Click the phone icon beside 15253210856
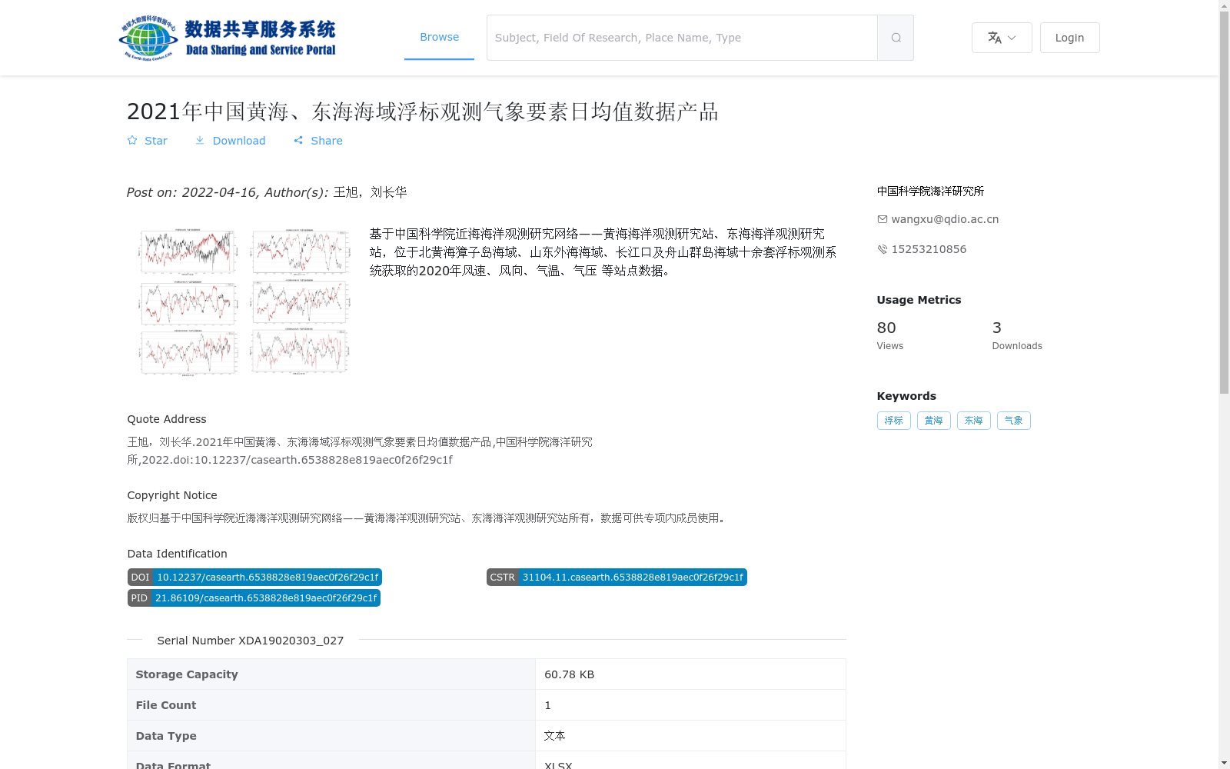The width and height of the screenshot is (1230, 769). (x=883, y=249)
